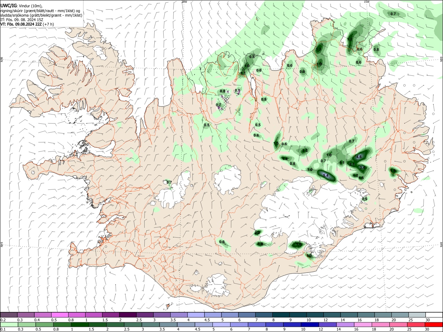Pick the 0.8 swatch in the rain scale

tap(62, 324)
